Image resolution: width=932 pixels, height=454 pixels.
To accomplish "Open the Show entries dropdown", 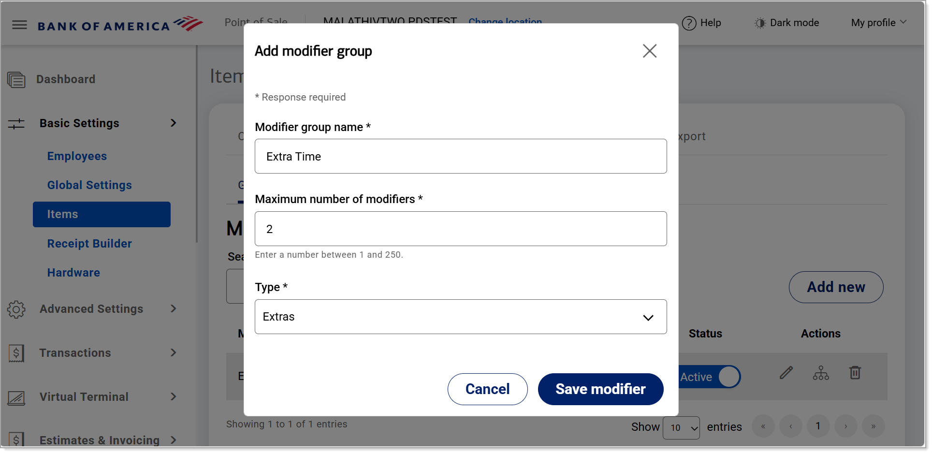I will tap(681, 428).
